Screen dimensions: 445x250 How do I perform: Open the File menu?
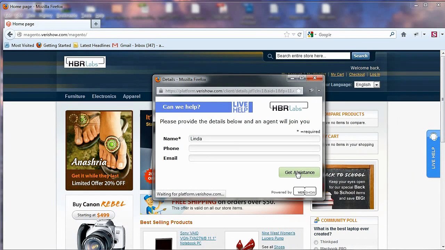8,15
